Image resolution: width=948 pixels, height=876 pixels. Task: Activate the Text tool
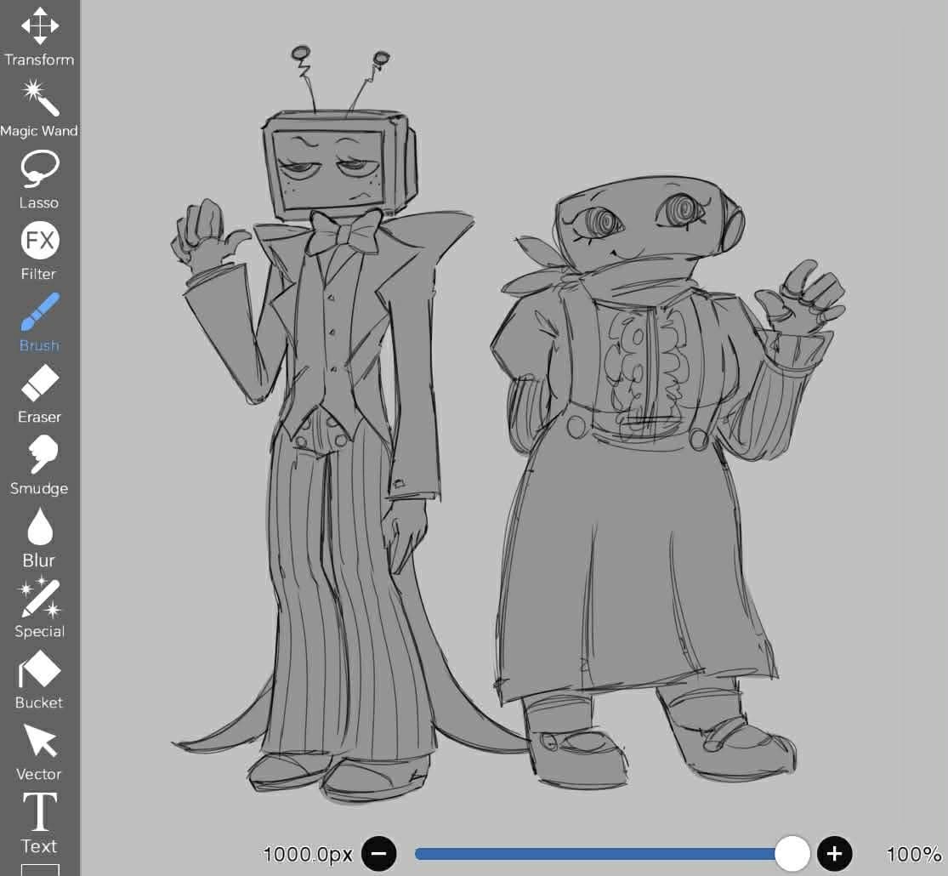coord(39,822)
